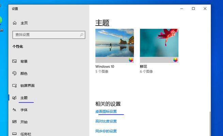The width and height of the screenshot is (223, 136).
Task: Open the 开始 settings page
Action: click(x=24, y=122)
